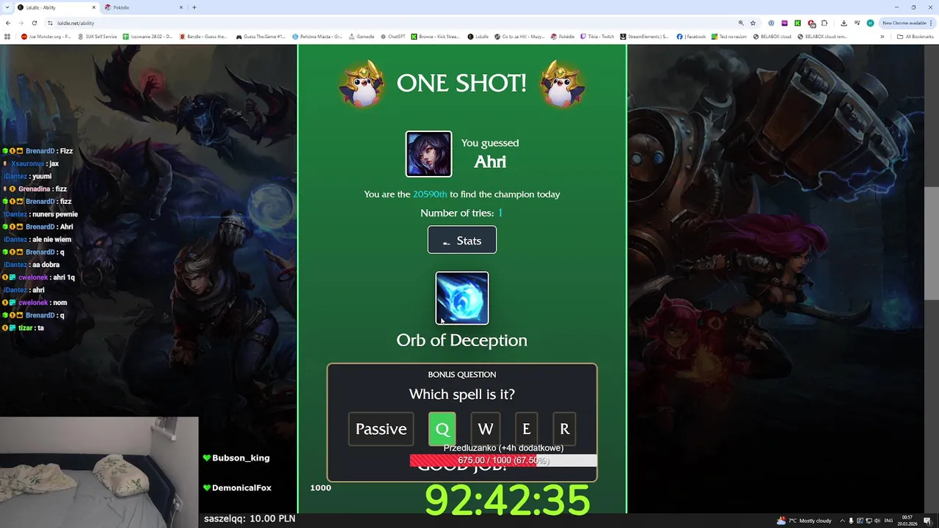
Task: Open the Browse - Kick Streams bookmark
Action: click(x=435, y=36)
